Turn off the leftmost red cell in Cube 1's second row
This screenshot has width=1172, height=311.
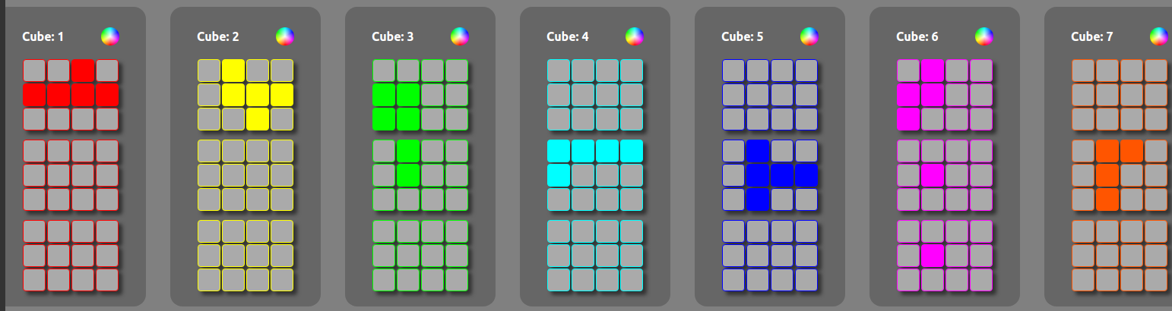click(x=34, y=95)
